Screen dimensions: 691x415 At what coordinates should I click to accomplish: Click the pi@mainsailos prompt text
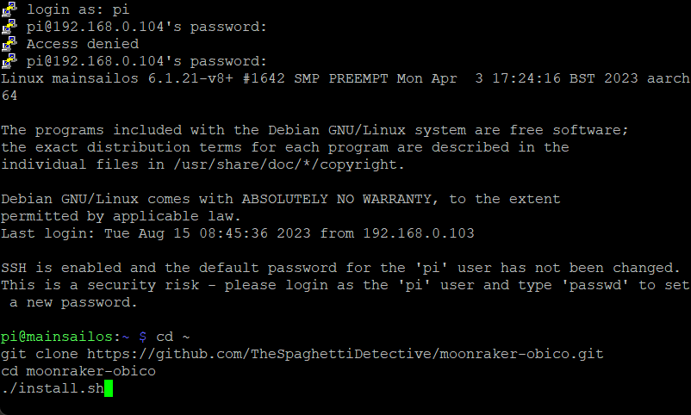point(56,337)
